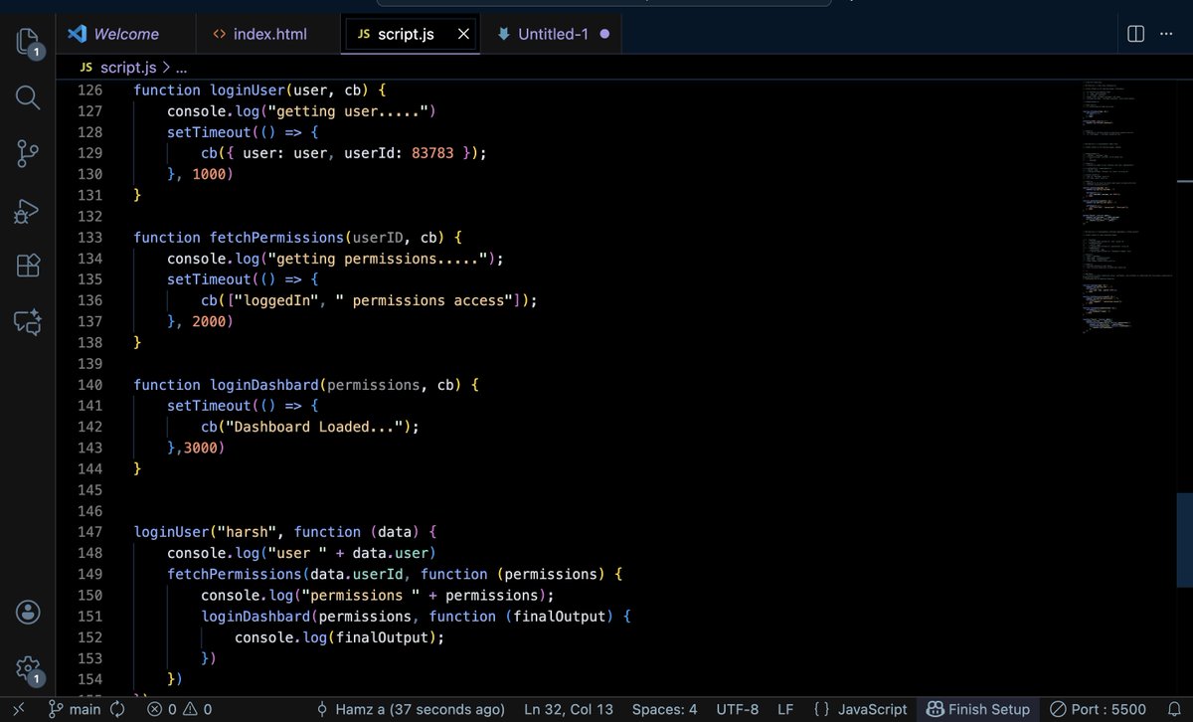This screenshot has width=1193, height=722.
Task: Click the loginDashbard function name on line 140
Action: click(x=264, y=384)
